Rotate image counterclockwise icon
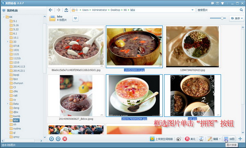Viewport: 246px width, 148px height. coord(52,139)
